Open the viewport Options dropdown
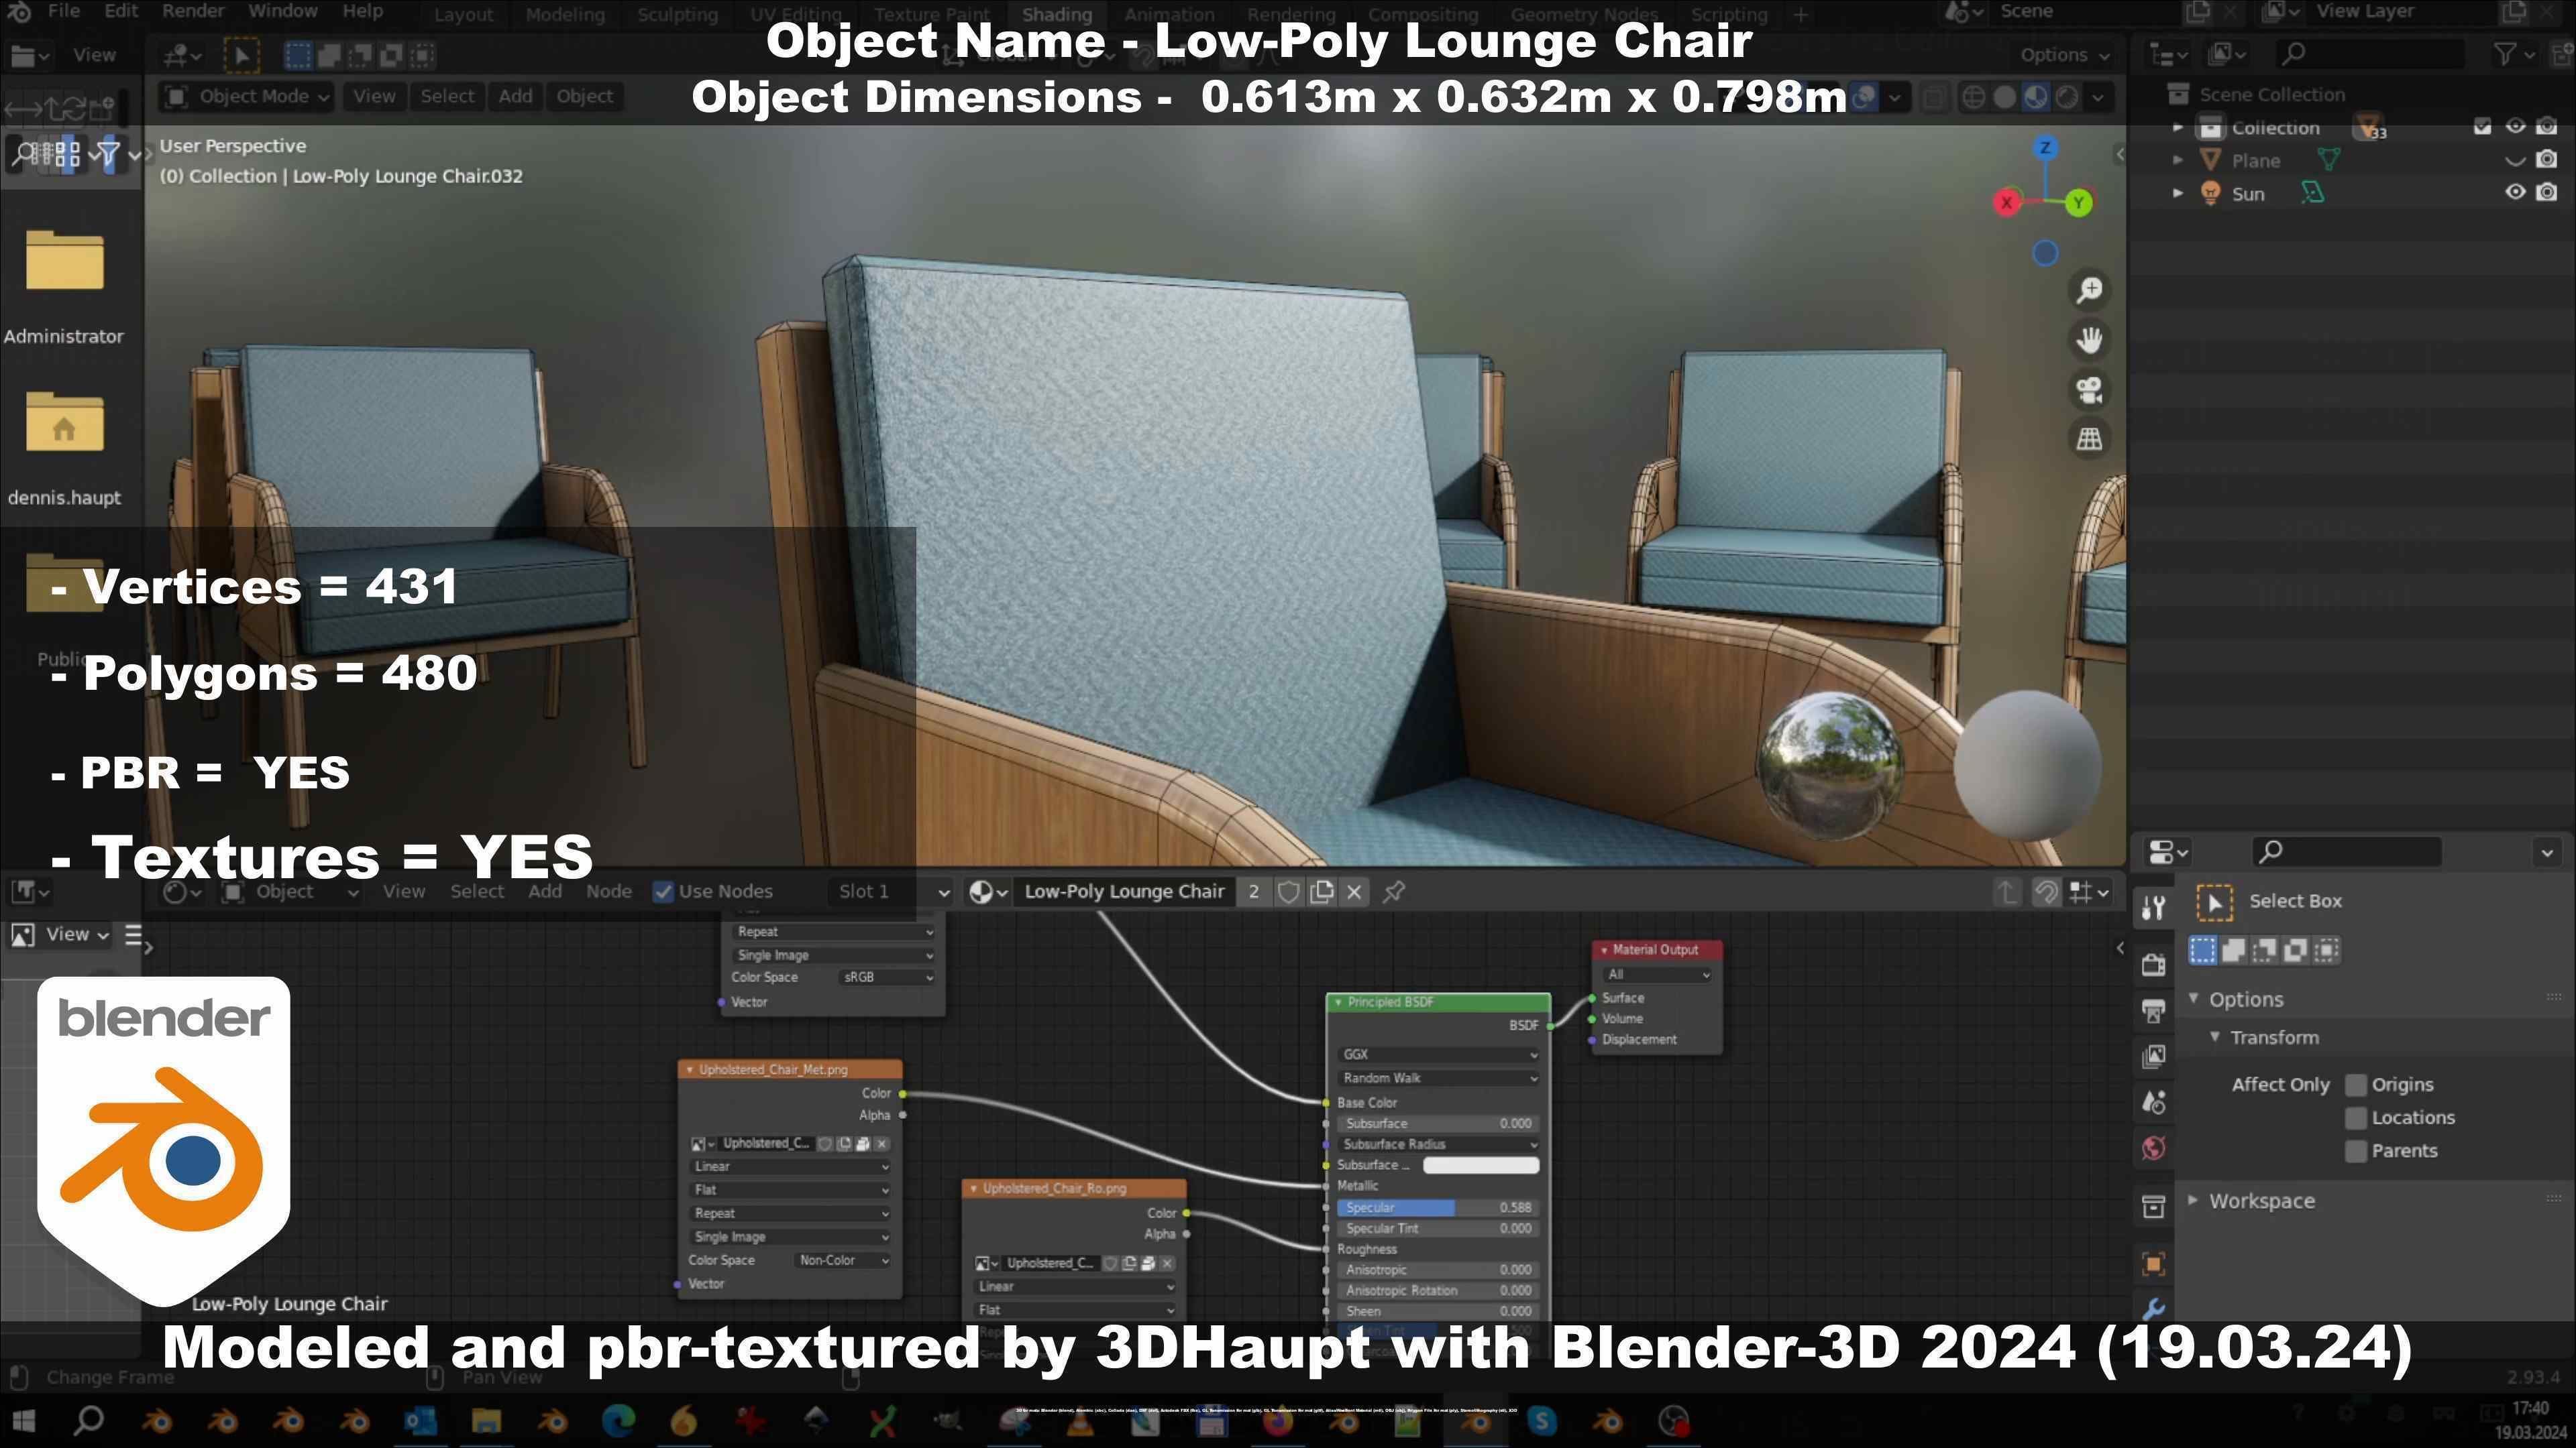Screen dimensions: 2576x1448 2064,55
